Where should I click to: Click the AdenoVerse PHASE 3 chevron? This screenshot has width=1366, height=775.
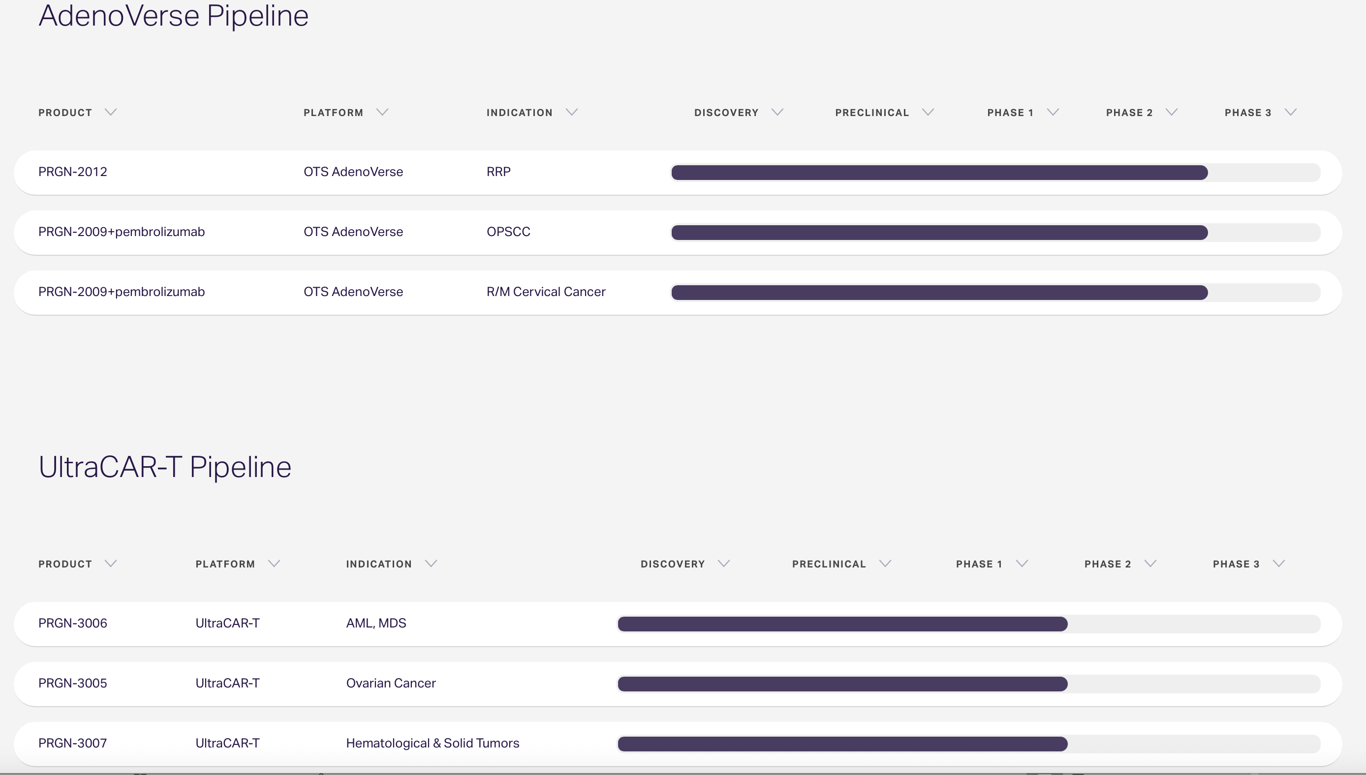pyautogui.click(x=1290, y=112)
